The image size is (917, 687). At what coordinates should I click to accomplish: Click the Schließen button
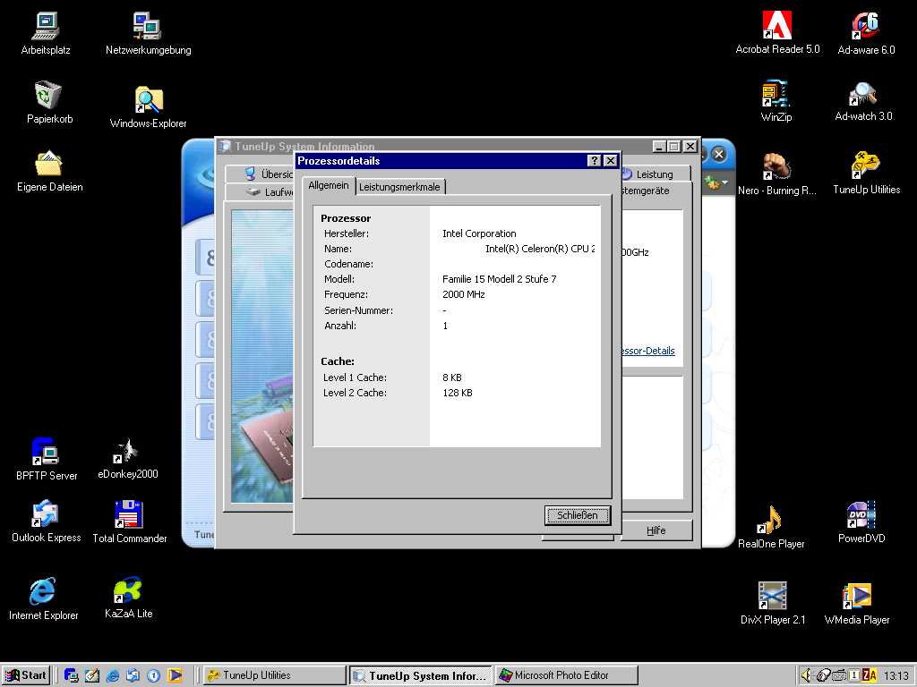(x=578, y=515)
